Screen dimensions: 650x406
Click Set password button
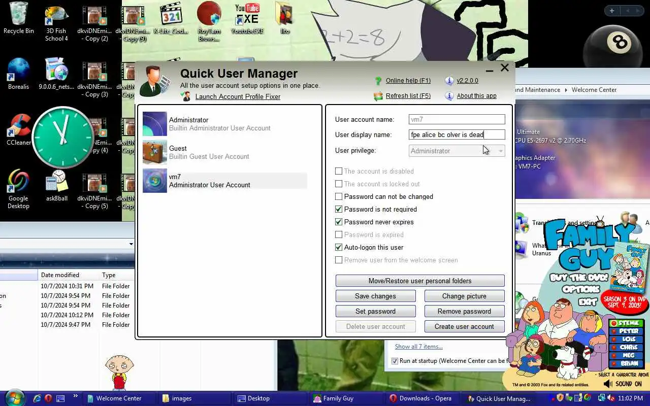point(375,311)
